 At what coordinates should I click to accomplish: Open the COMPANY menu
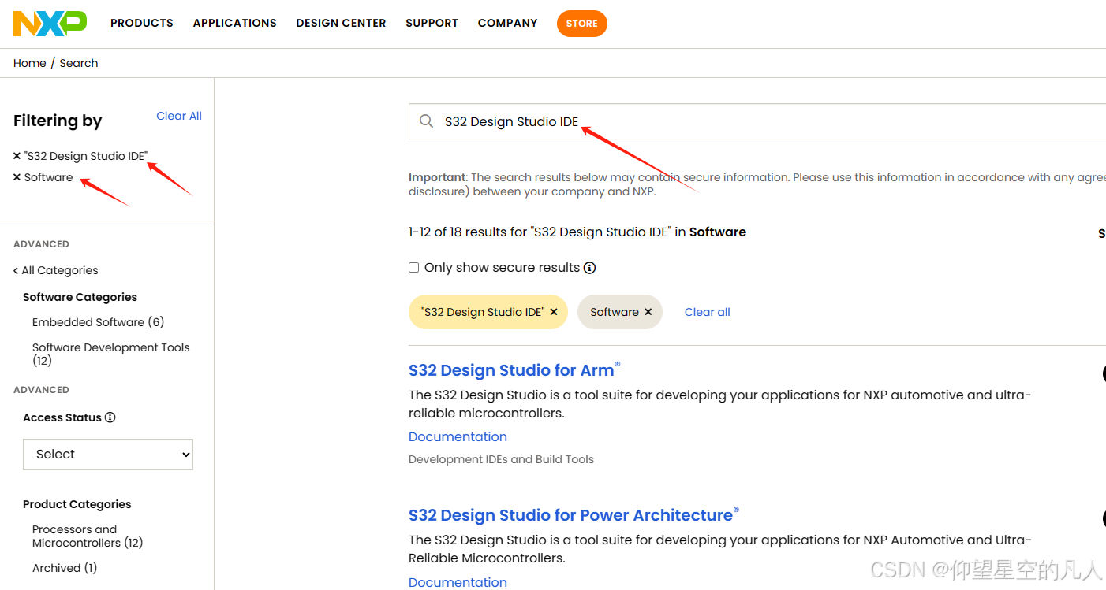[x=507, y=23]
